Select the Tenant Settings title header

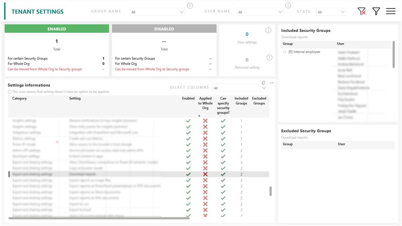37,11
